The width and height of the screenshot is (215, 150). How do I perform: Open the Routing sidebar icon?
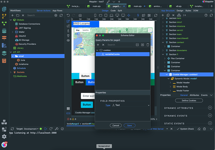4,38
